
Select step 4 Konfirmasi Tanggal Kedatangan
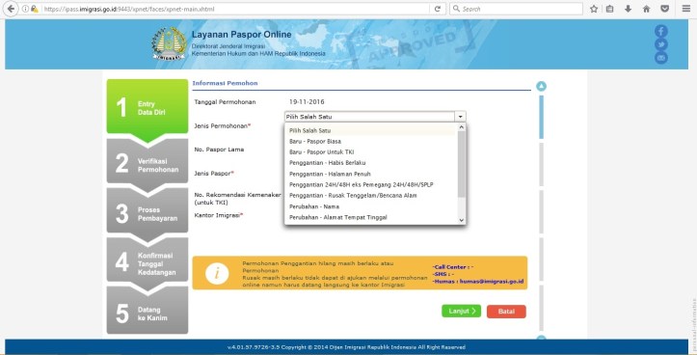pyautogui.click(x=147, y=262)
